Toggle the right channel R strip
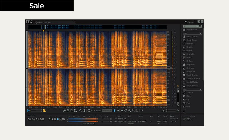Image resolution: width=229 pixels, height=140 pixels. click(x=27, y=87)
